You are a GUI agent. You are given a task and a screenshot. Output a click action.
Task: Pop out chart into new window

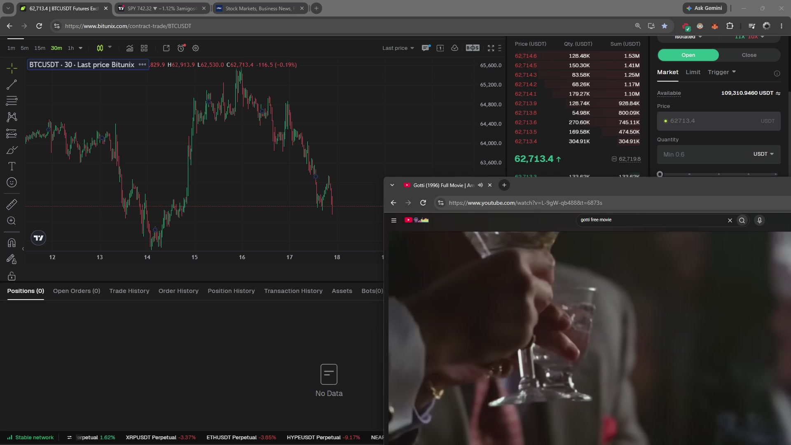pyautogui.click(x=166, y=48)
